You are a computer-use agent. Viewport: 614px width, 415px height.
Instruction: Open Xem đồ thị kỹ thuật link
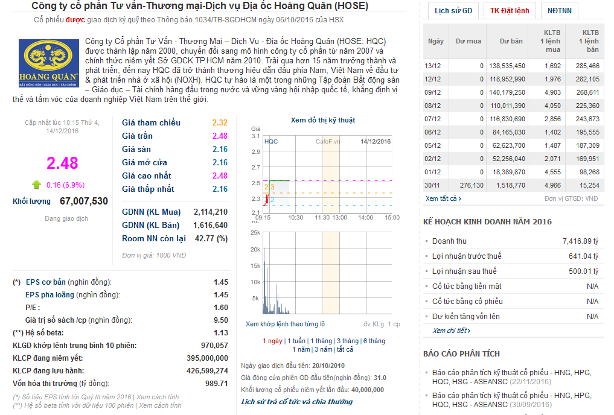coord(322,120)
